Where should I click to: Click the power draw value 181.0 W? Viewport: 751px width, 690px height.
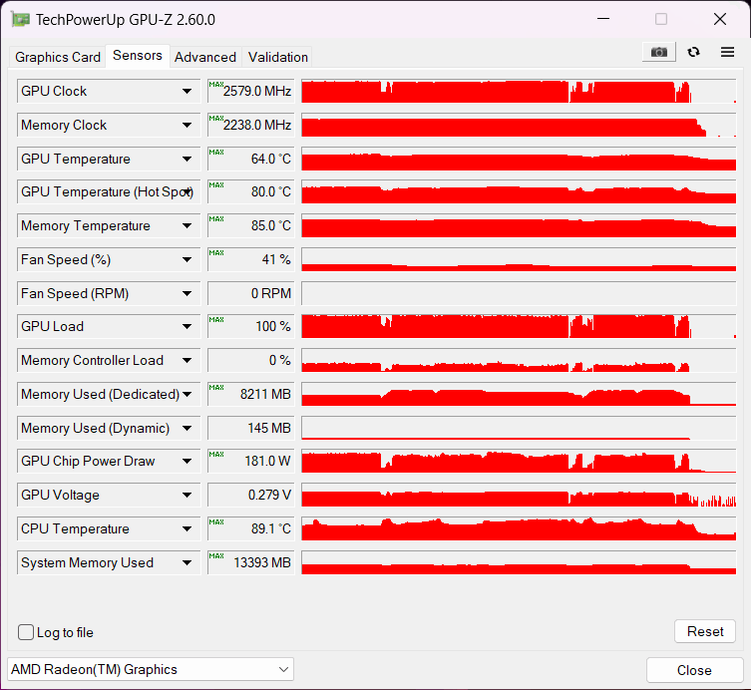click(251, 461)
